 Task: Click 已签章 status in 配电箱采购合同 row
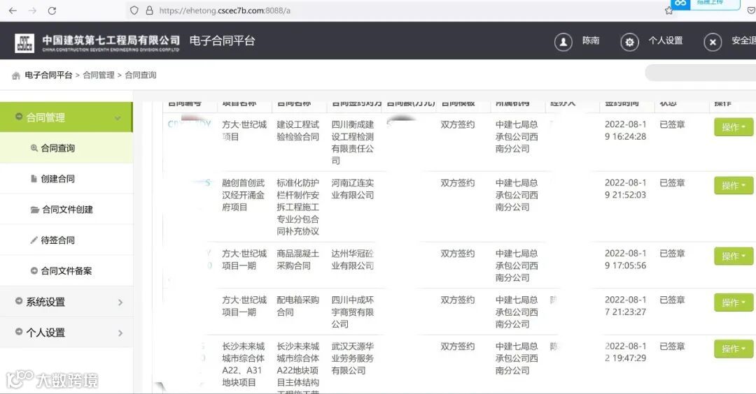click(672, 300)
